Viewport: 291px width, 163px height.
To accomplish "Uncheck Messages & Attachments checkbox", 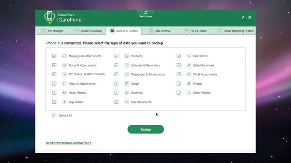I will 54,56.
